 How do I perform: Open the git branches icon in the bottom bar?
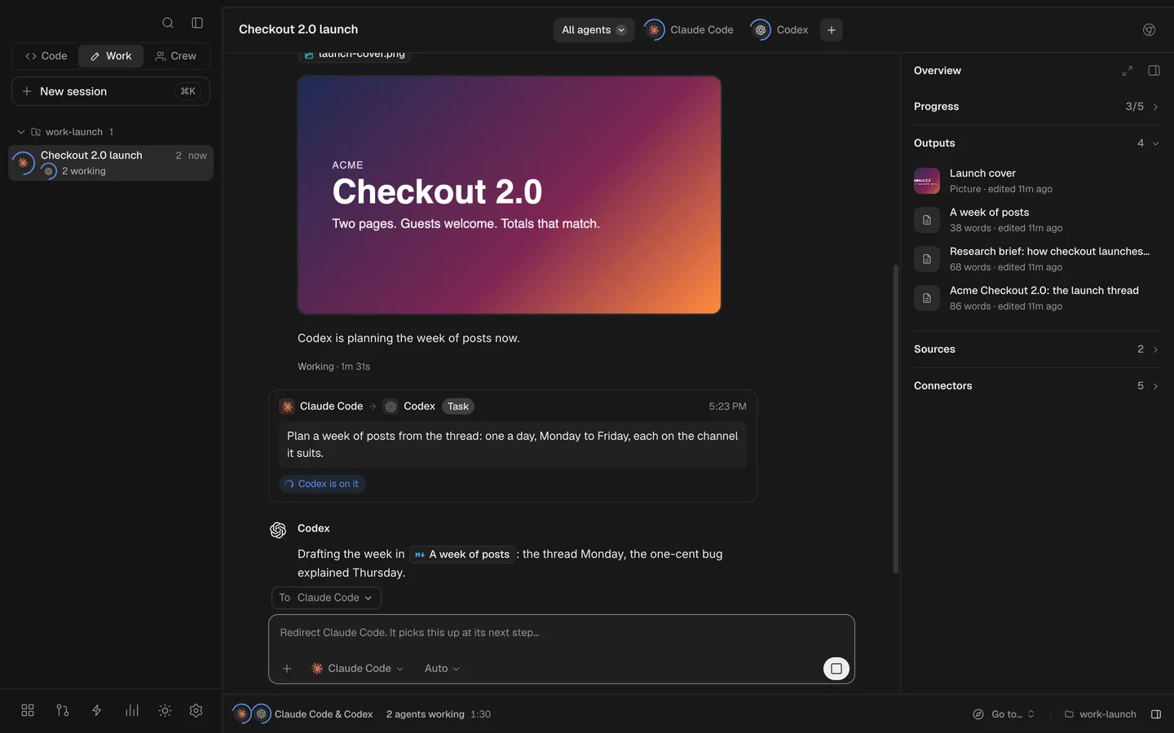coord(63,710)
